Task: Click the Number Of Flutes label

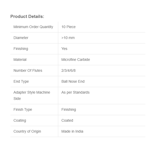Action: point(28,70)
